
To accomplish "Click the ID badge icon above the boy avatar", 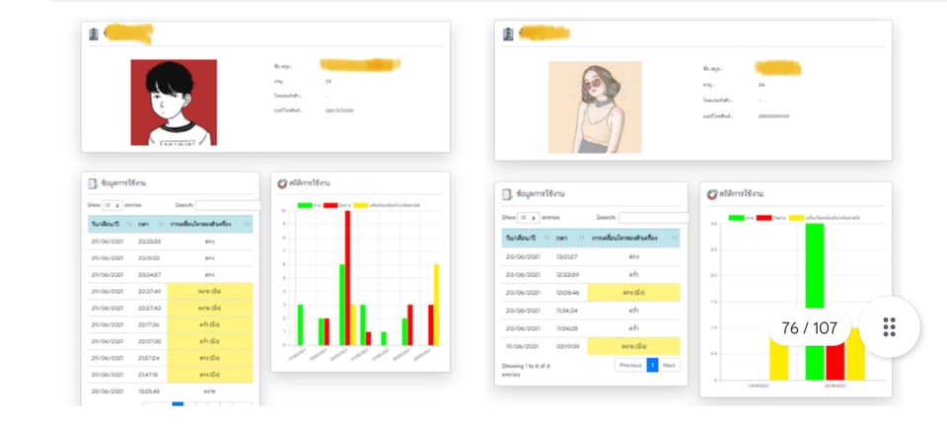I will (x=93, y=35).
